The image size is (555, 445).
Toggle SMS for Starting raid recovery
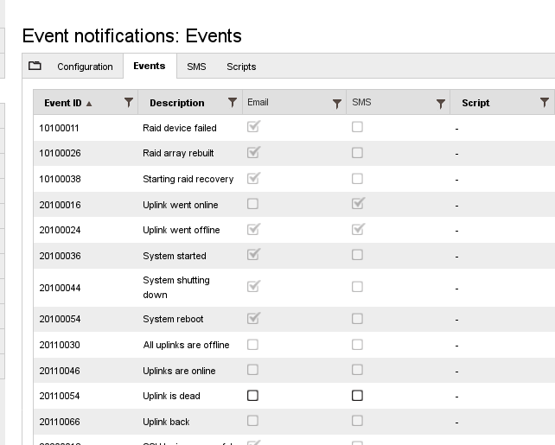357,179
